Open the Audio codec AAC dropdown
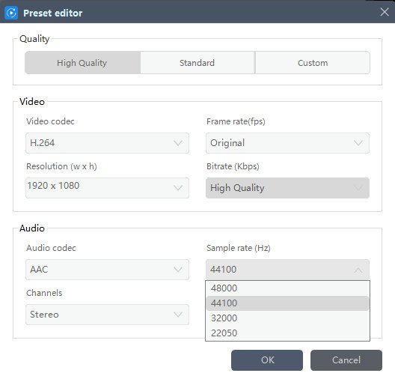 point(107,270)
